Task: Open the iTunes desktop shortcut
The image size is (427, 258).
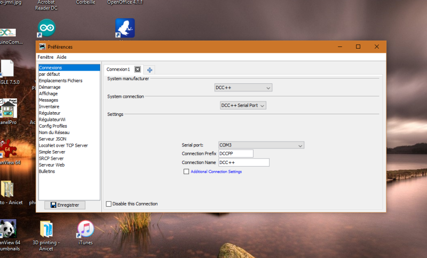Action: (85, 229)
